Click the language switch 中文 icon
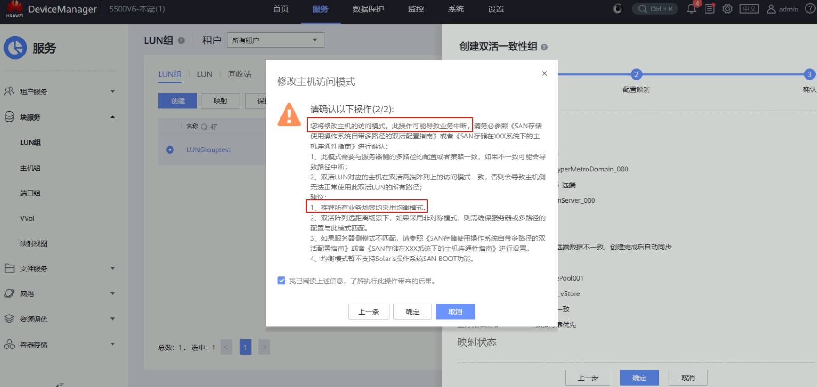 [749, 9]
